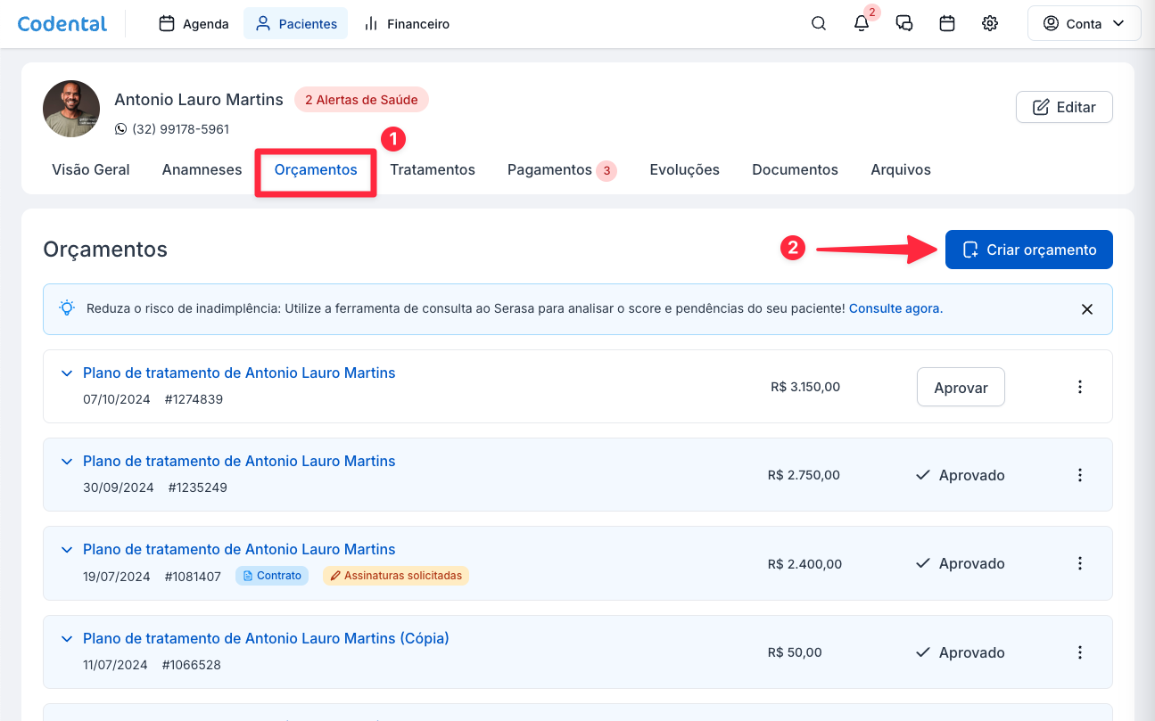This screenshot has height=721, width=1155.
Task: Click the Codental logo
Action: pos(62,24)
